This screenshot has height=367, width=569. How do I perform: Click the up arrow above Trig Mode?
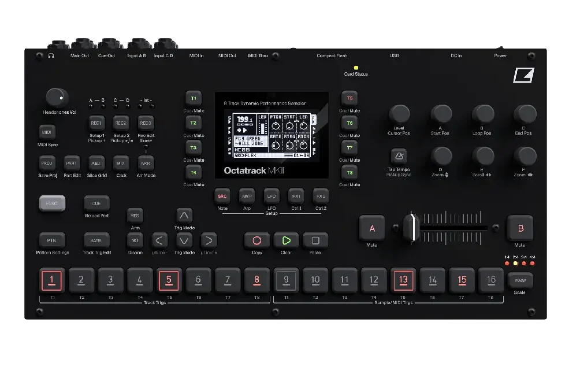coord(184,216)
